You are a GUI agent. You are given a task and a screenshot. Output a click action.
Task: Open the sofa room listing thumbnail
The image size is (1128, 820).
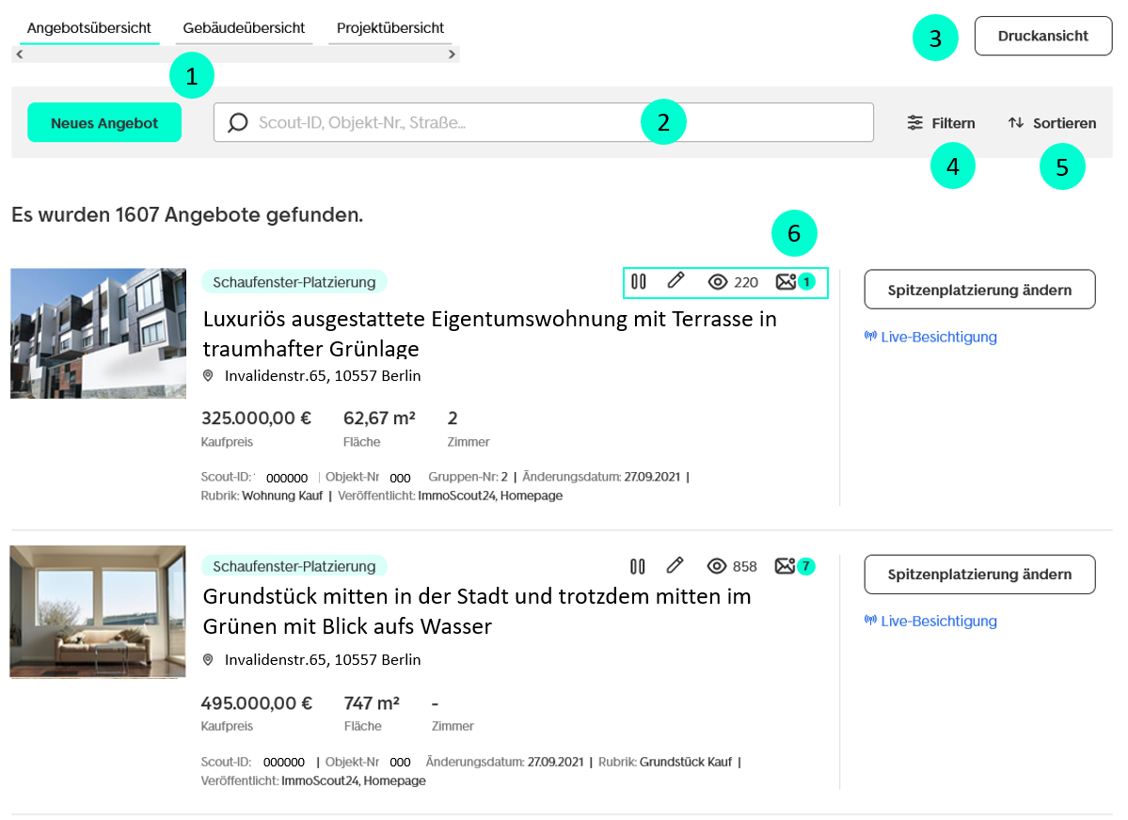click(98, 611)
